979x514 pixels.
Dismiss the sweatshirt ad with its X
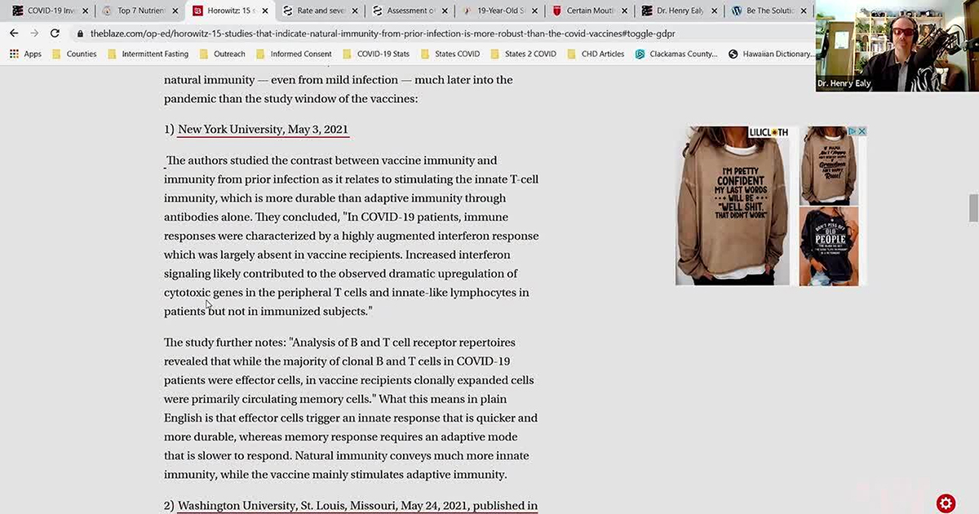point(862,131)
